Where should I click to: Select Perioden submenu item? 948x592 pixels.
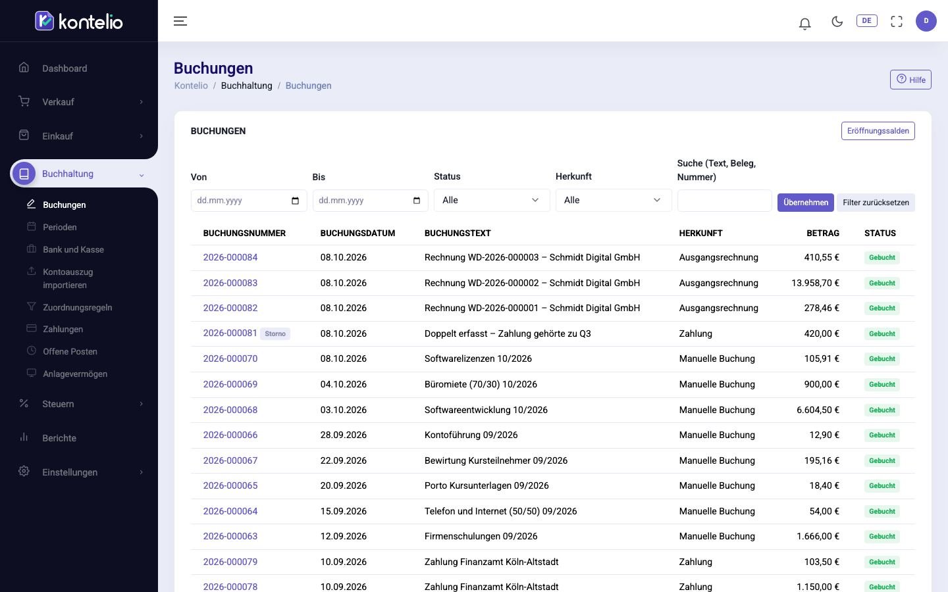coord(60,227)
